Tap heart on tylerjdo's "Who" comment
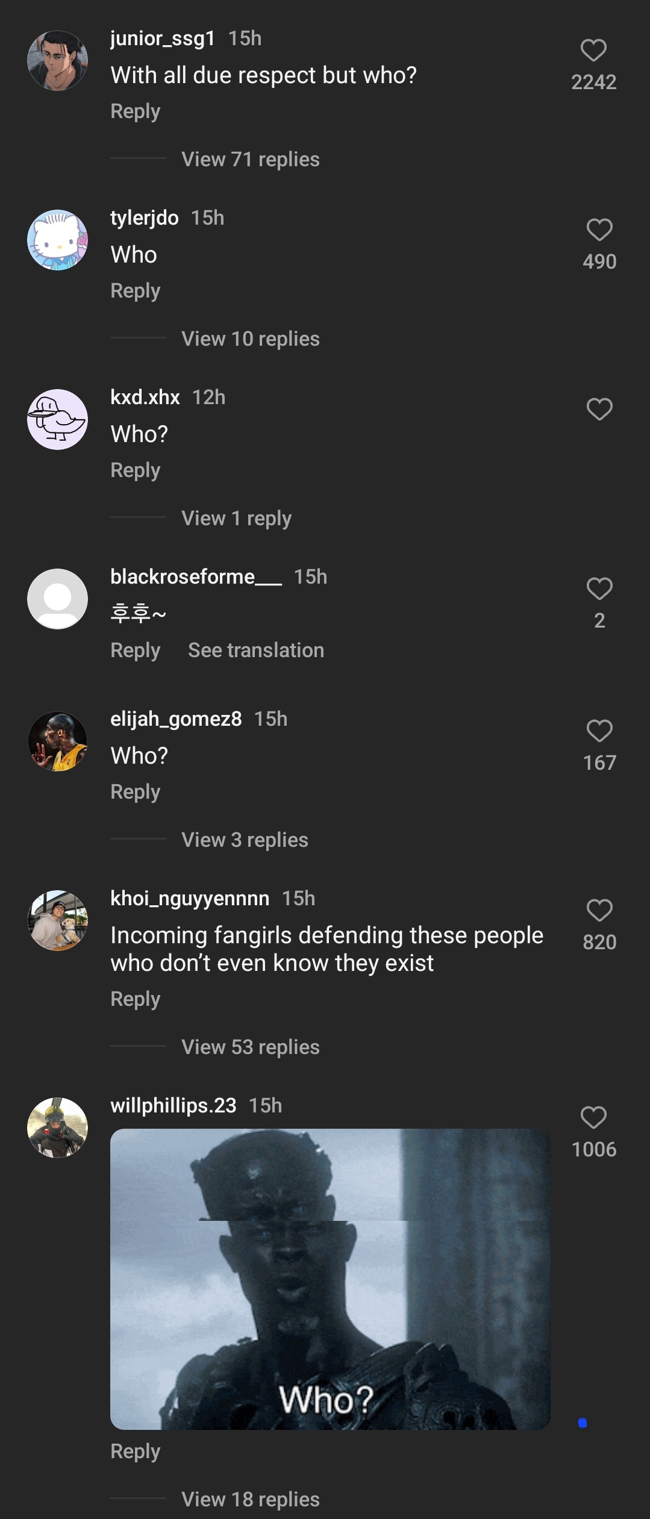The width and height of the screenshot is (650, 1519). coord(599,230)
